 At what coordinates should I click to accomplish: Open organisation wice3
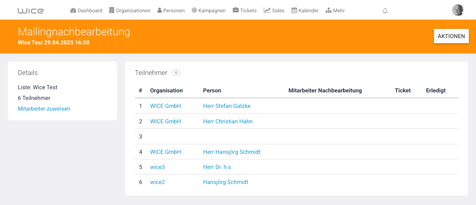157,167
